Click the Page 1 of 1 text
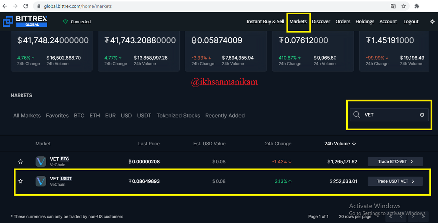This screenshot has height=223, width=438. pyautogui.click(x=318, y=217)
